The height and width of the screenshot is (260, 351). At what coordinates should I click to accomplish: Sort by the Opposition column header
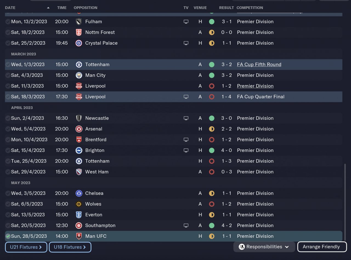coord(85,8)
